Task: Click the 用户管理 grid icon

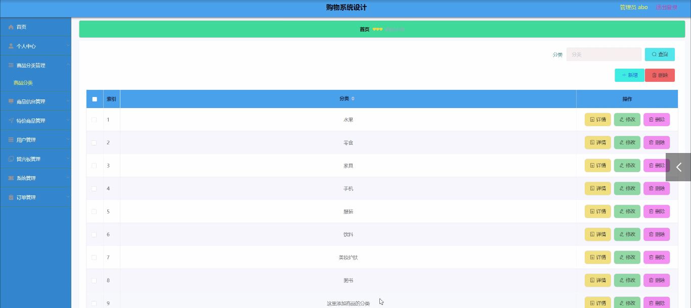Action: [10, 139]
